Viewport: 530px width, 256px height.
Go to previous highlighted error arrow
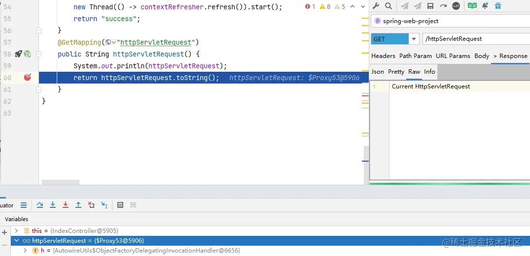coord(353,6)
